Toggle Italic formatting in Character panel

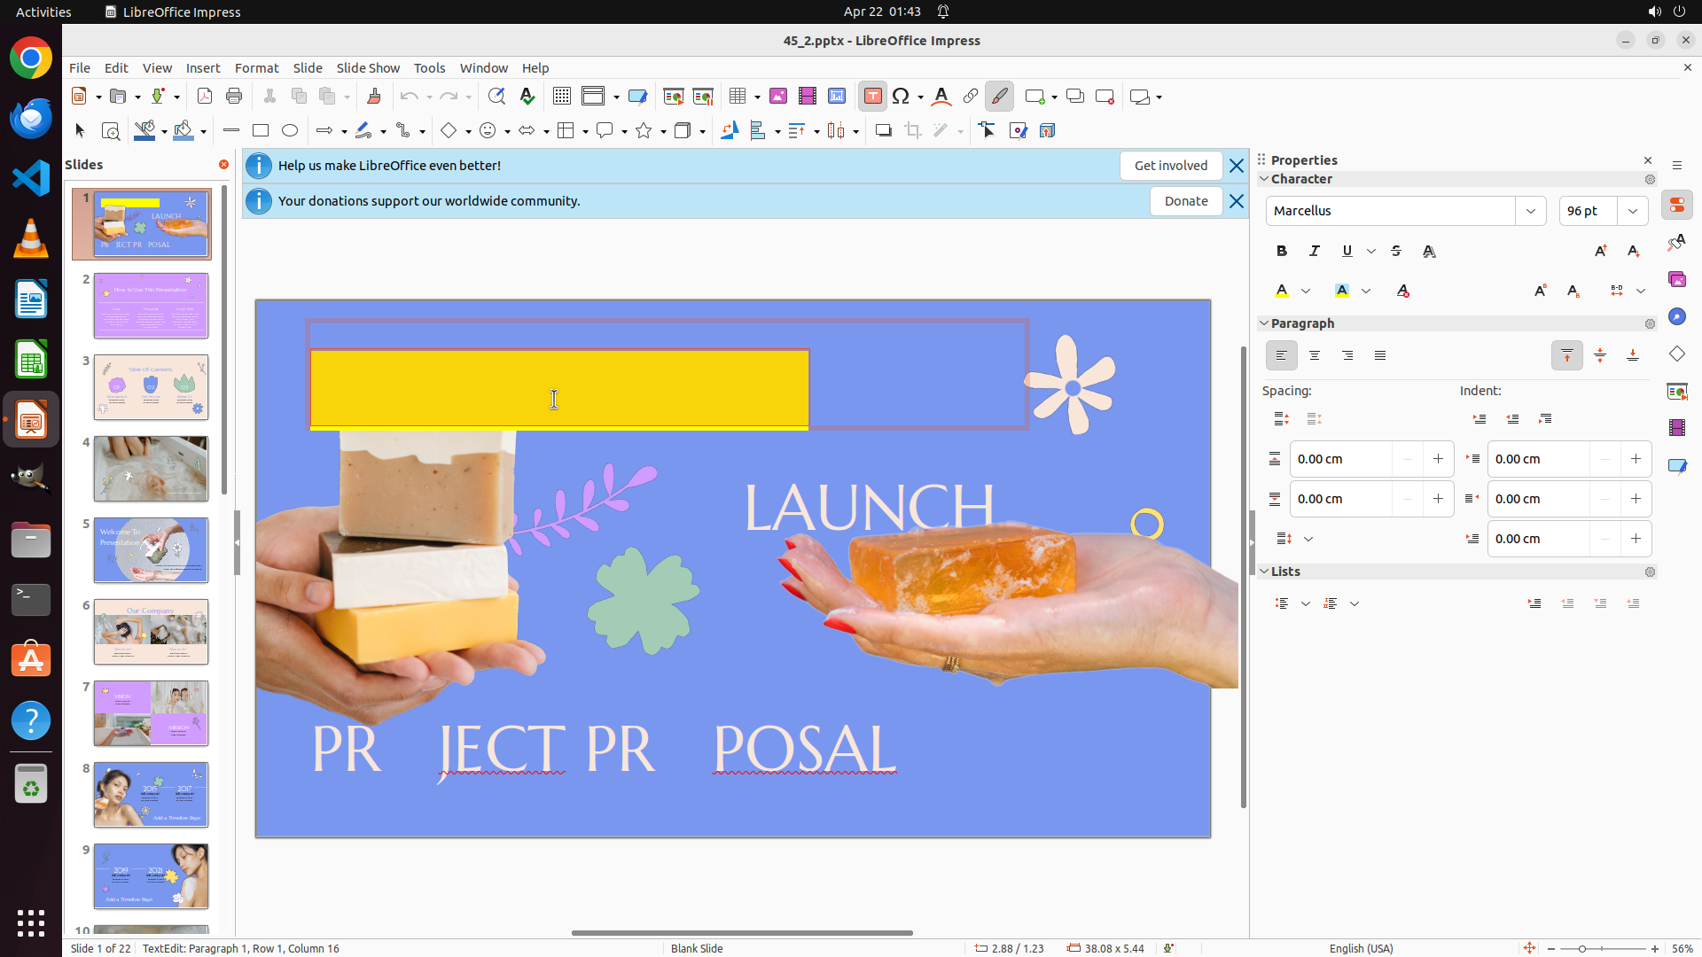tap(1314, 252)
